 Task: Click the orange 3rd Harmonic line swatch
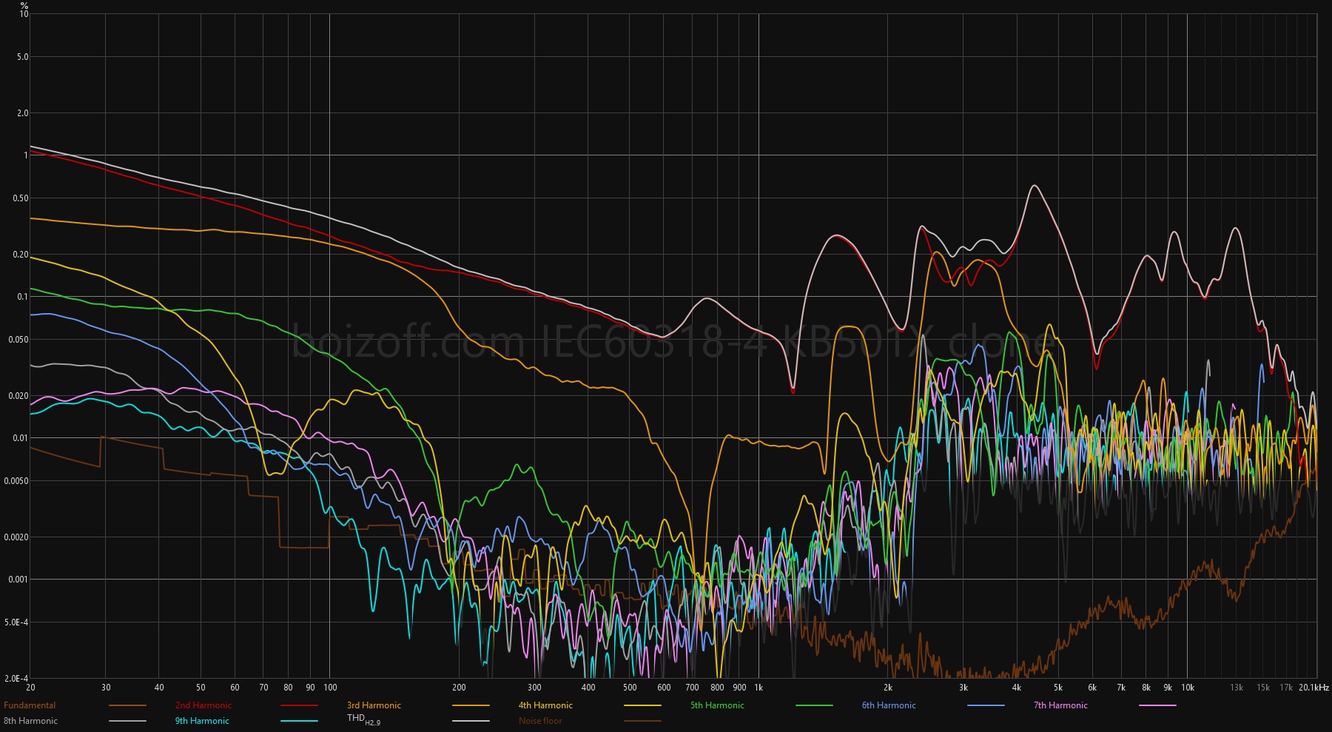pos(471,706)
